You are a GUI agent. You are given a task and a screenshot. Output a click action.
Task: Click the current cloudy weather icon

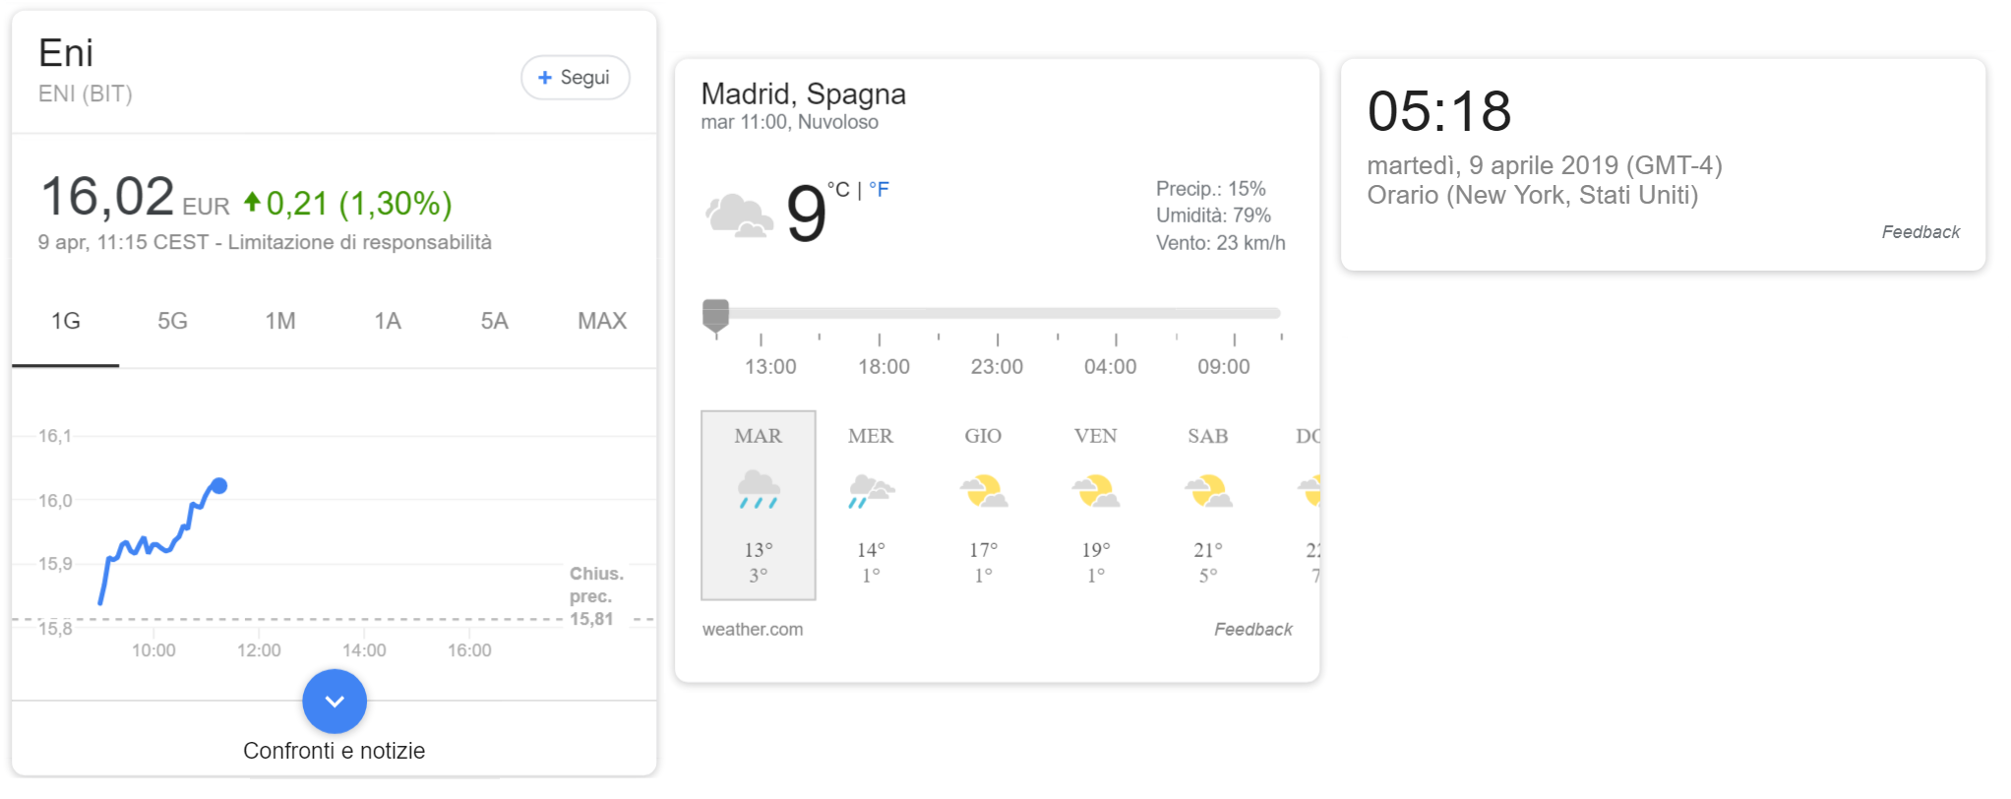pos(739,215)
